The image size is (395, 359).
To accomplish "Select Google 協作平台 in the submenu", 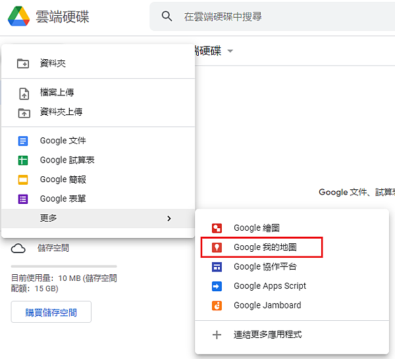I will point(292,267).
